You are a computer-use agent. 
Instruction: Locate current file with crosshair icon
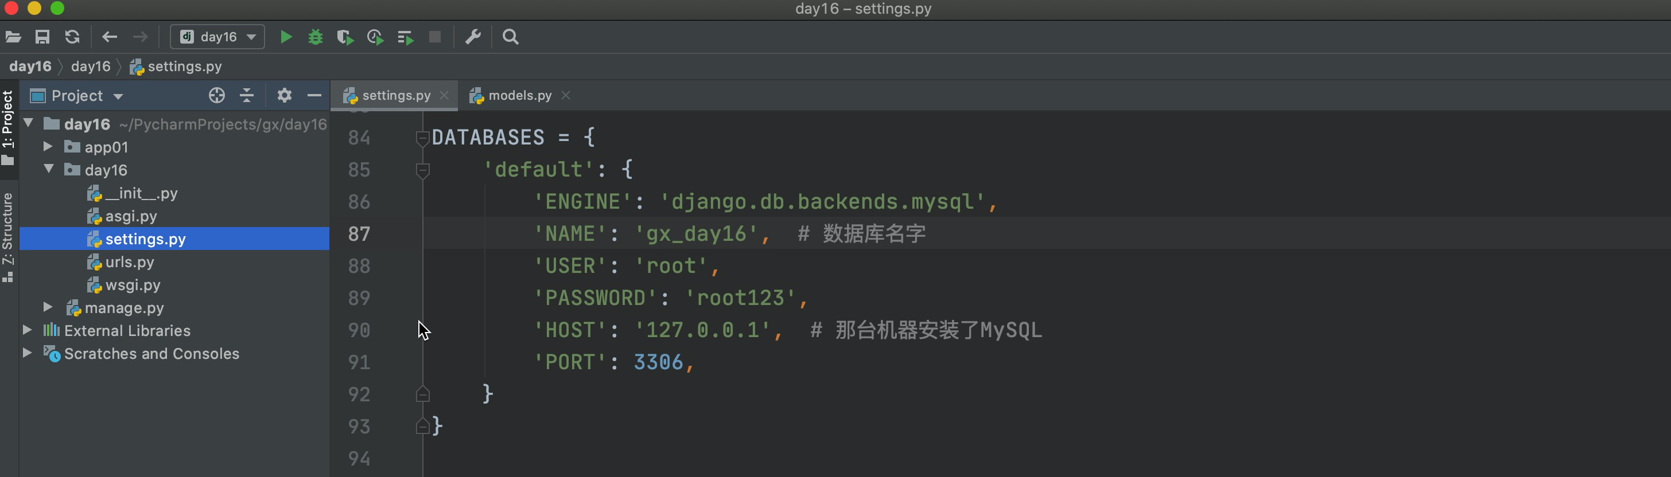point(217,96)
